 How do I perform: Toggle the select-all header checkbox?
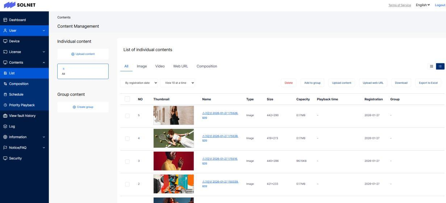127,99
